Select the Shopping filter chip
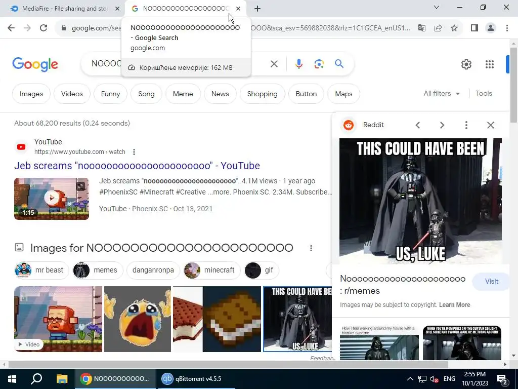518x389 pixels. click(263, 94)
